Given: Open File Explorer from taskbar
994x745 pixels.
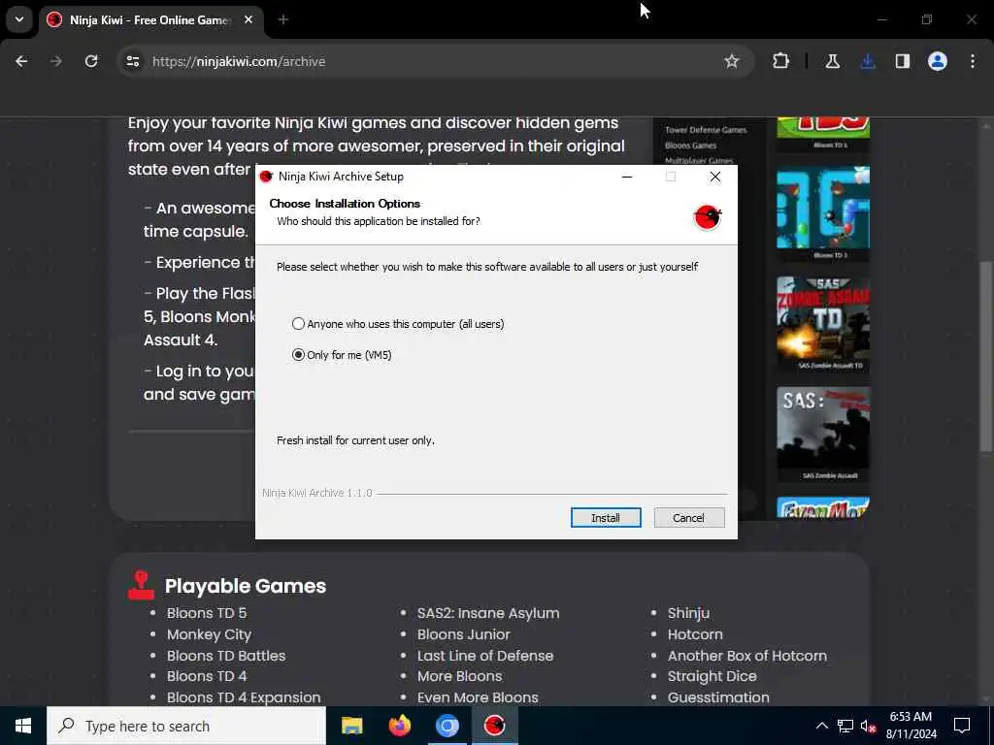Looking at the screenshot, I should point(351,726).
